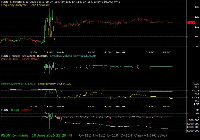The height and width of the screenshot is (140, 200).
Task: Click the status bar 'C=114' value
Action: tap(126, 136)
